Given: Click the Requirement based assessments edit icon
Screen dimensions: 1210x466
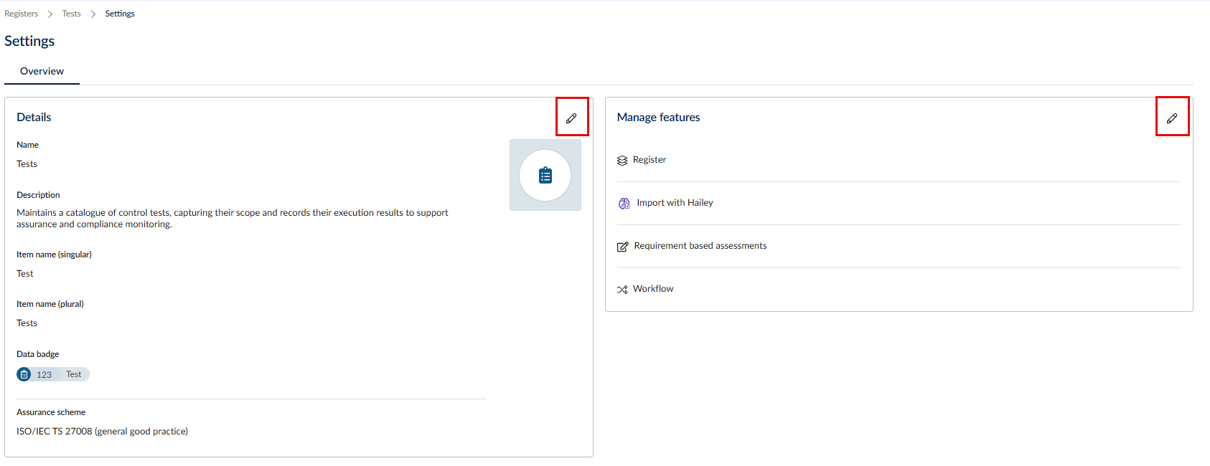Looking at the screenshot, I should (x=623, y=247).
